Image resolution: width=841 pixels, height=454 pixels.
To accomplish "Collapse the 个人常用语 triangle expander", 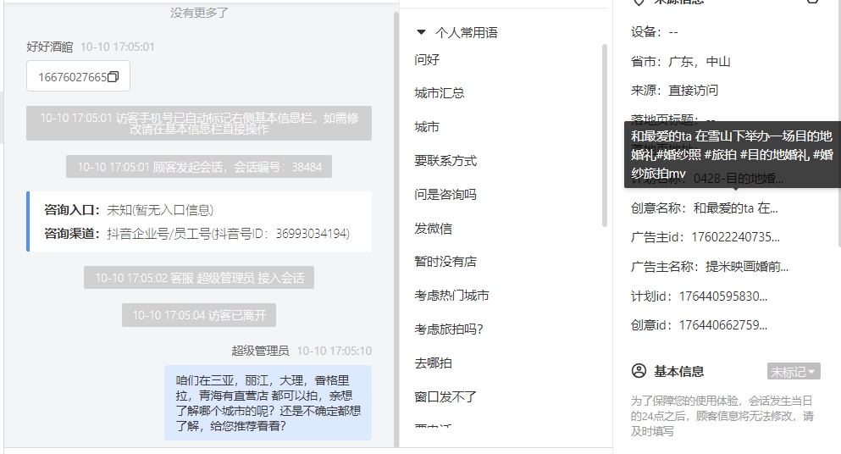I will (422, 32).
